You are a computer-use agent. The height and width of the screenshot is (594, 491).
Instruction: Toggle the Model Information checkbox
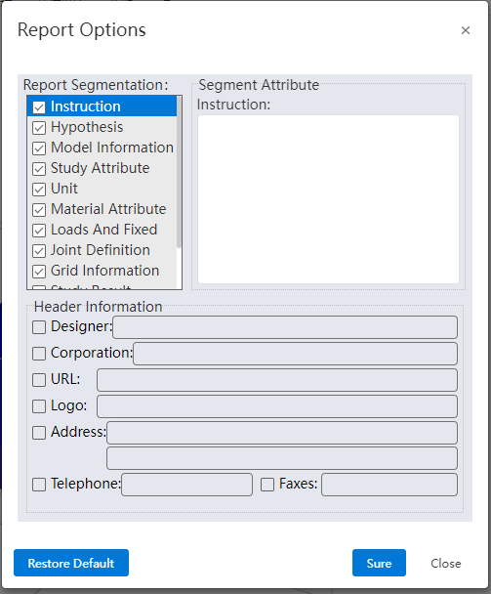[x=39, y=148]
